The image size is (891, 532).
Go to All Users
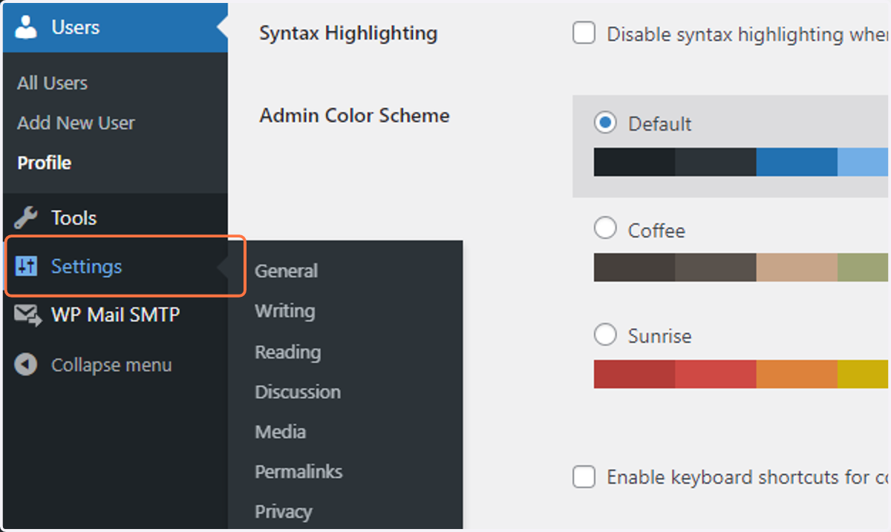(x=52, y=83)
